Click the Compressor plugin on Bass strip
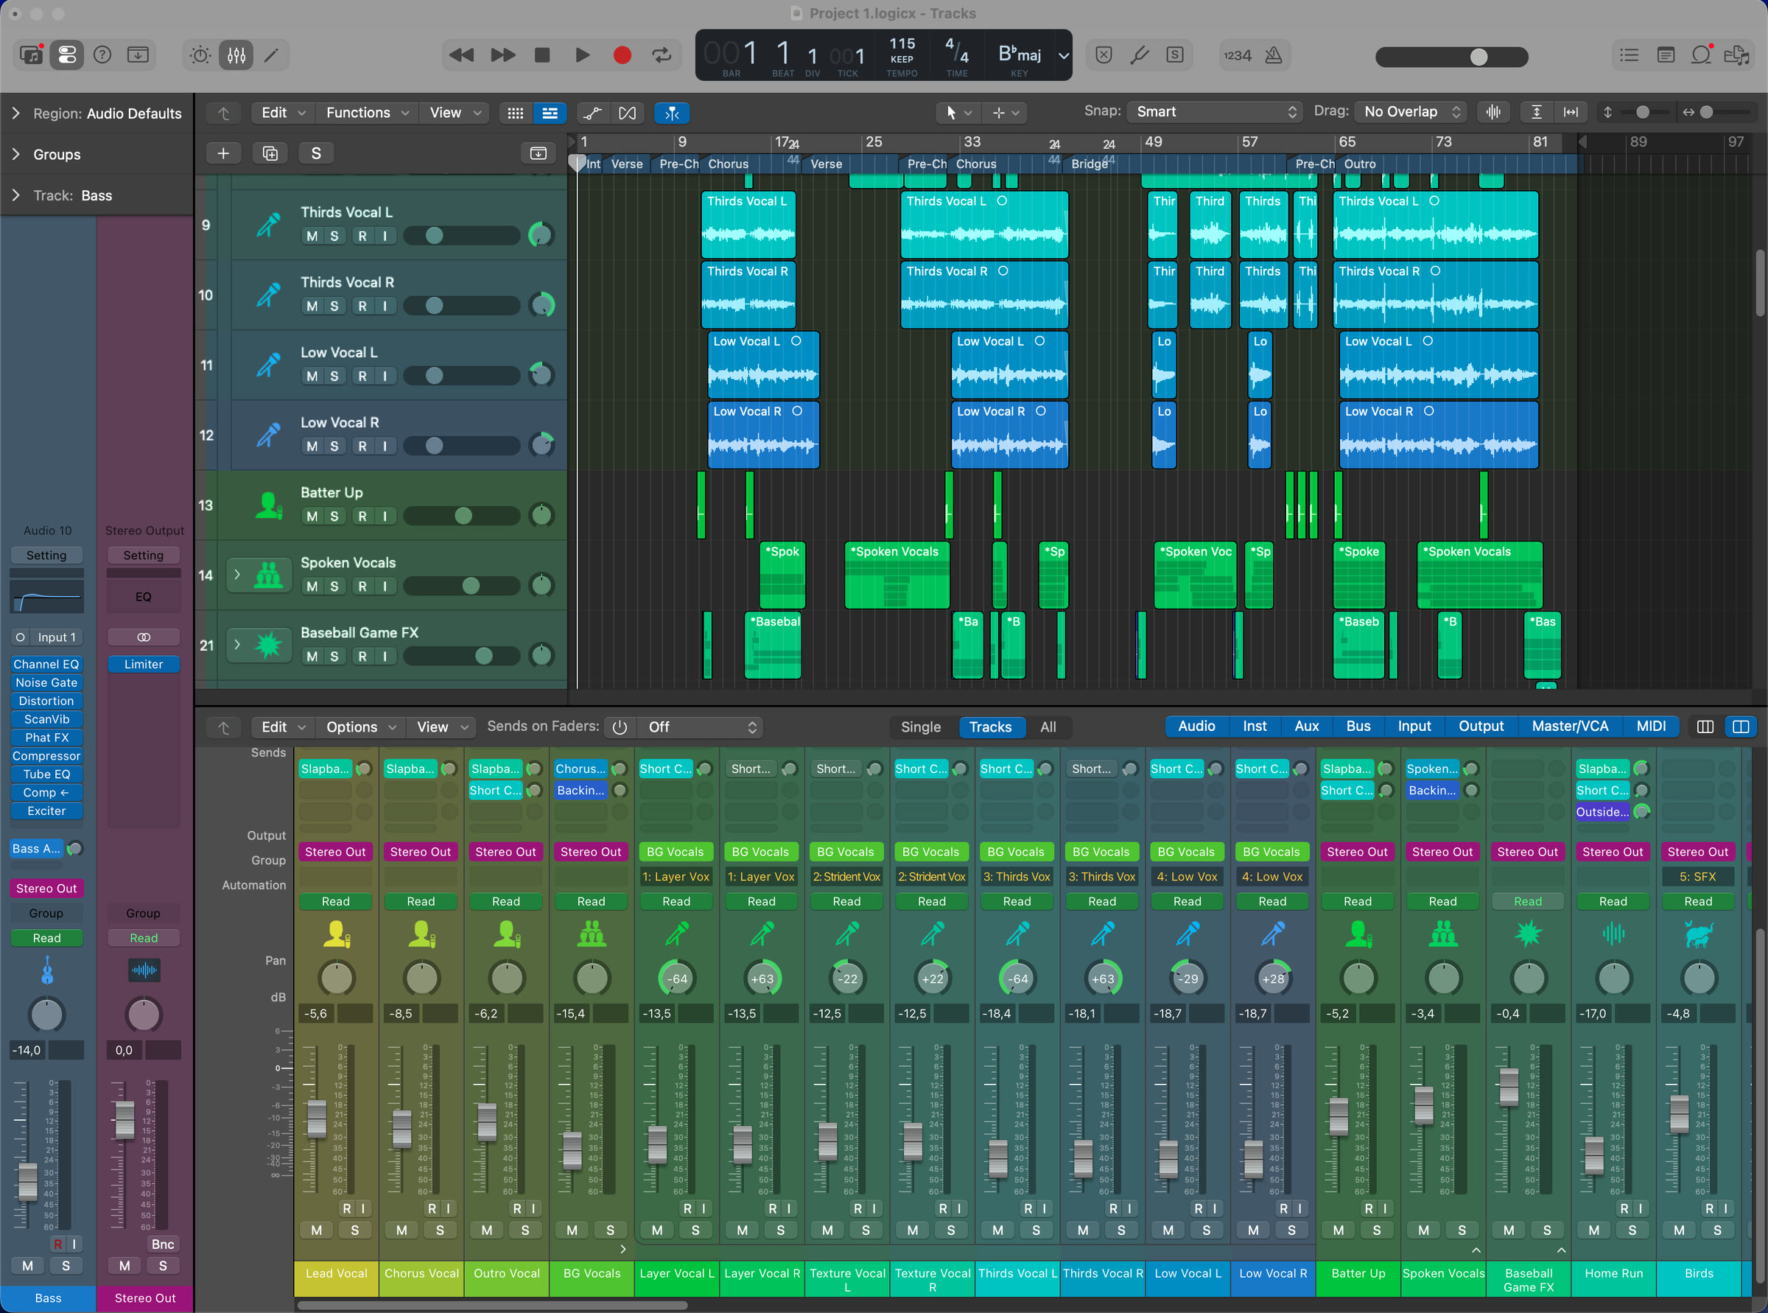This screenshot has width=1768, height=1313. (x=47, y=756)
